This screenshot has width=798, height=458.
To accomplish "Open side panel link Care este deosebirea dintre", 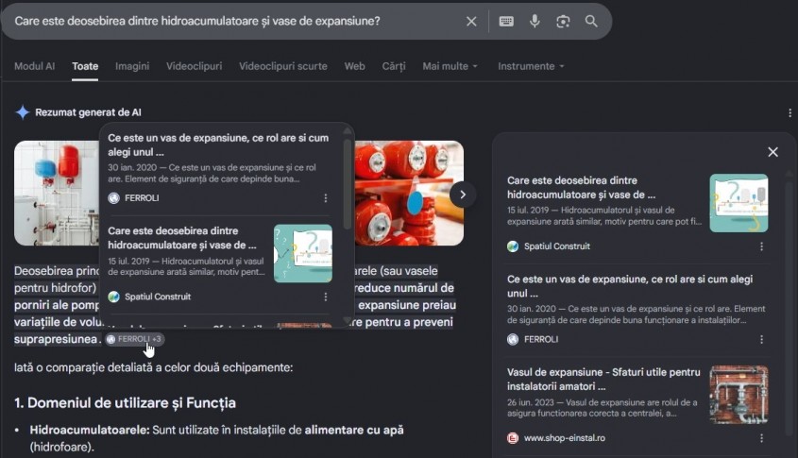I will [x=581, y=188].
